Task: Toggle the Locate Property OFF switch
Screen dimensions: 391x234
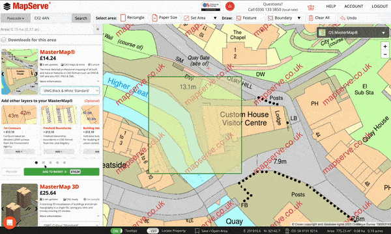Action: [152, 231]
